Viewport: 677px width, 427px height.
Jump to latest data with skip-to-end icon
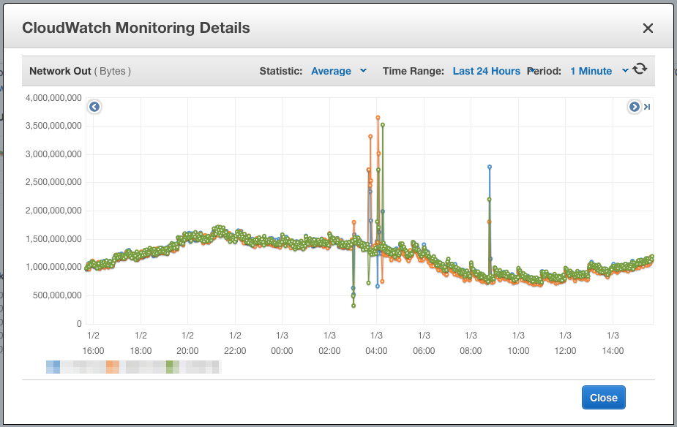tap(647, 107)
